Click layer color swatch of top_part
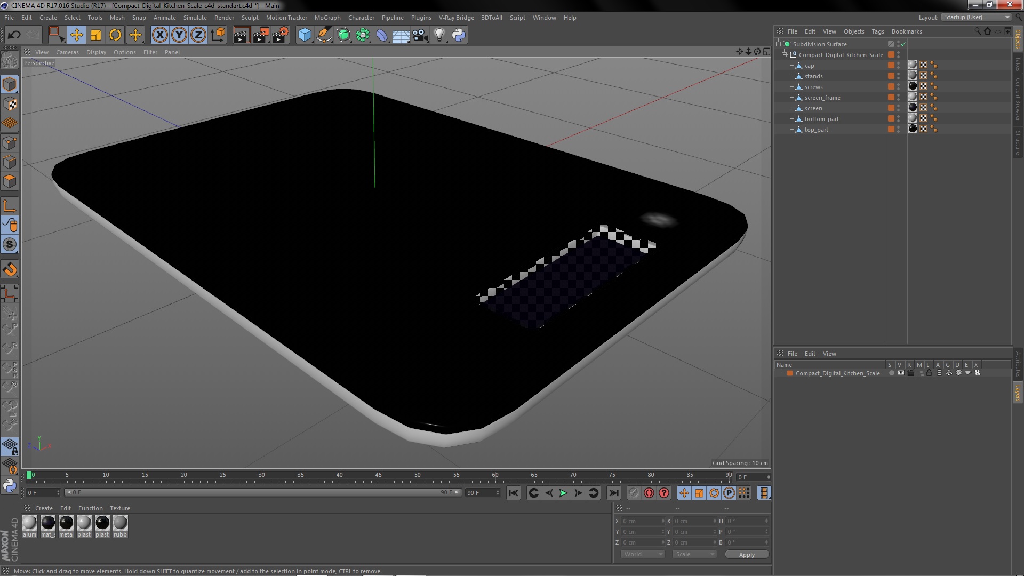1024x576 pixels. pyautogui.click(x=891, y=130)
